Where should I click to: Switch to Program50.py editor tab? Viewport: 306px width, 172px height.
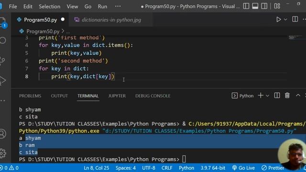click(x=40, y=20)
